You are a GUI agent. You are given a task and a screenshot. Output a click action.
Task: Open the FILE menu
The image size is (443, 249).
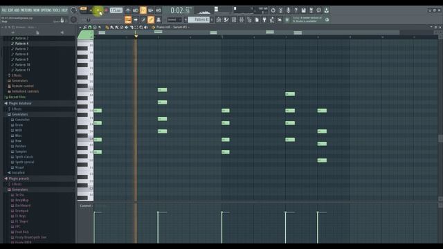tap(4, 10)
